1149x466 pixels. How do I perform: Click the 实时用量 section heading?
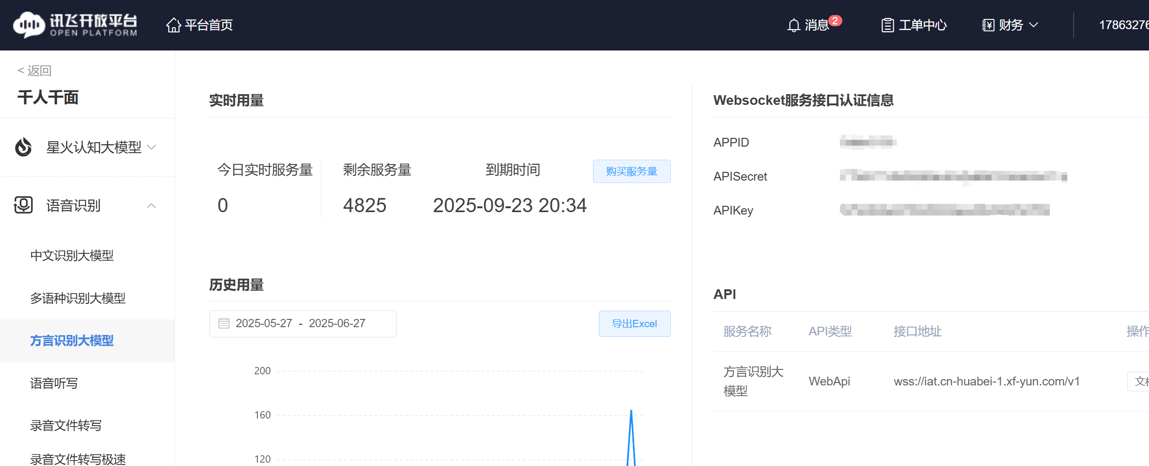coord(237,100)
